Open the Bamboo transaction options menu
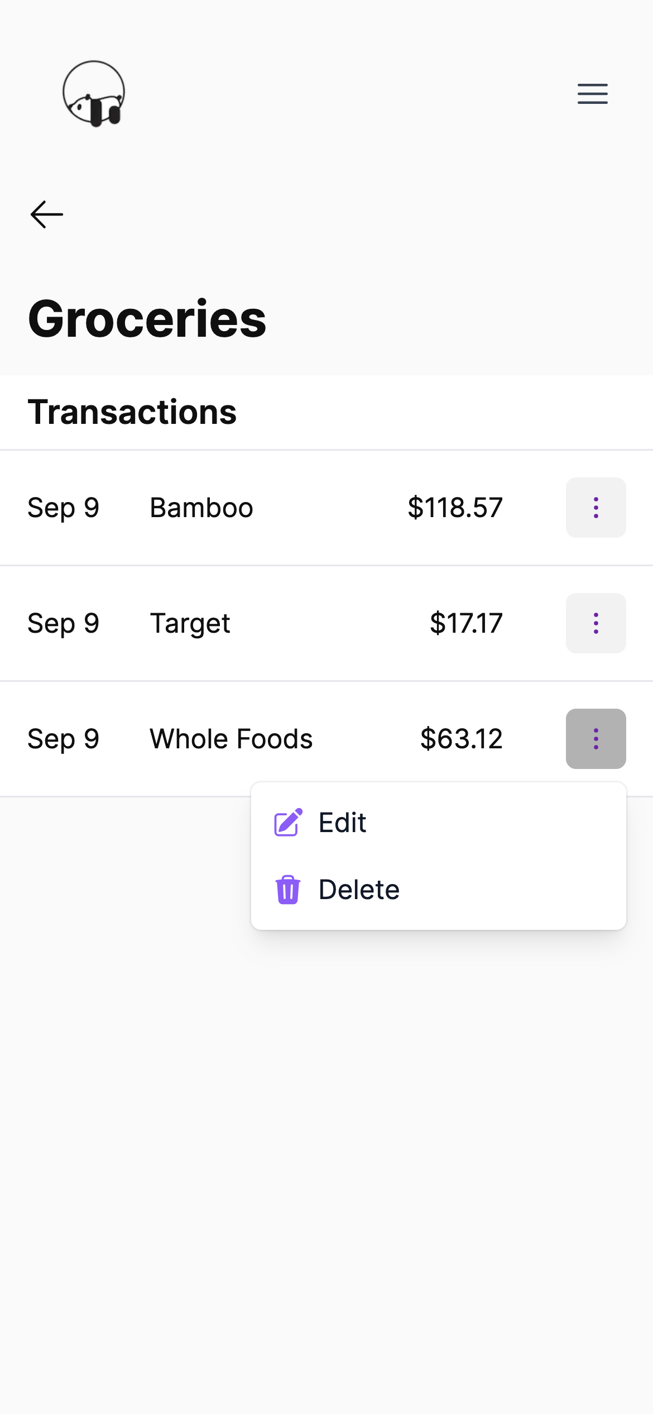 point(596,508)
